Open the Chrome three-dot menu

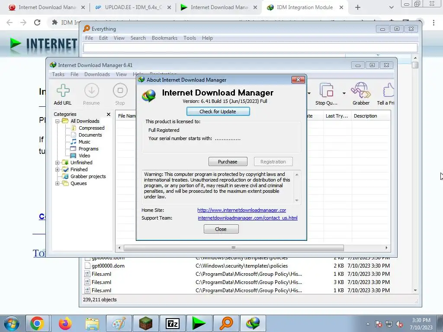pos(433,22)
